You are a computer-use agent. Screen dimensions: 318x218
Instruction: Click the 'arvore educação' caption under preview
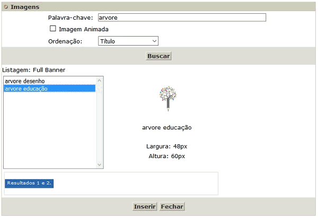coord(167,127)
